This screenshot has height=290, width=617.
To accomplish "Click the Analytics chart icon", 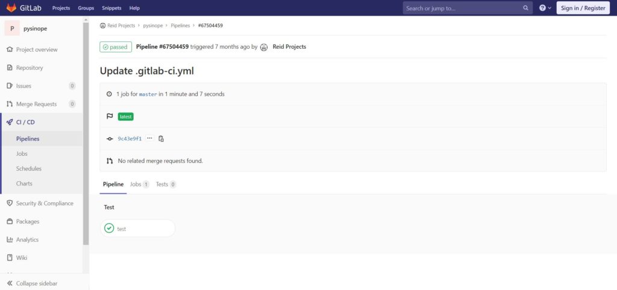I will [x=10, y=239].
